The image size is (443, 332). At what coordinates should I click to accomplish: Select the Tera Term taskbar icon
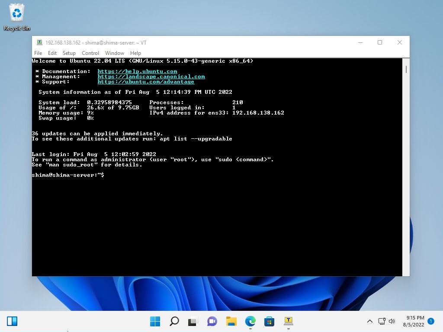click(x=288, y=321)
